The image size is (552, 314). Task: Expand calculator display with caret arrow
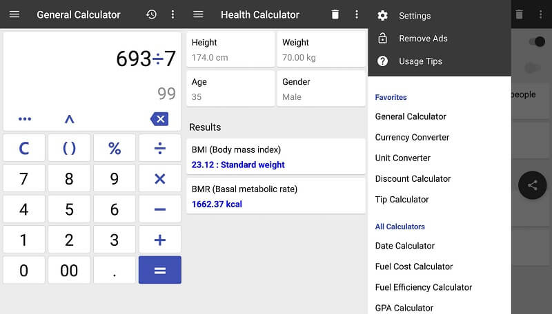pos(70,119)
